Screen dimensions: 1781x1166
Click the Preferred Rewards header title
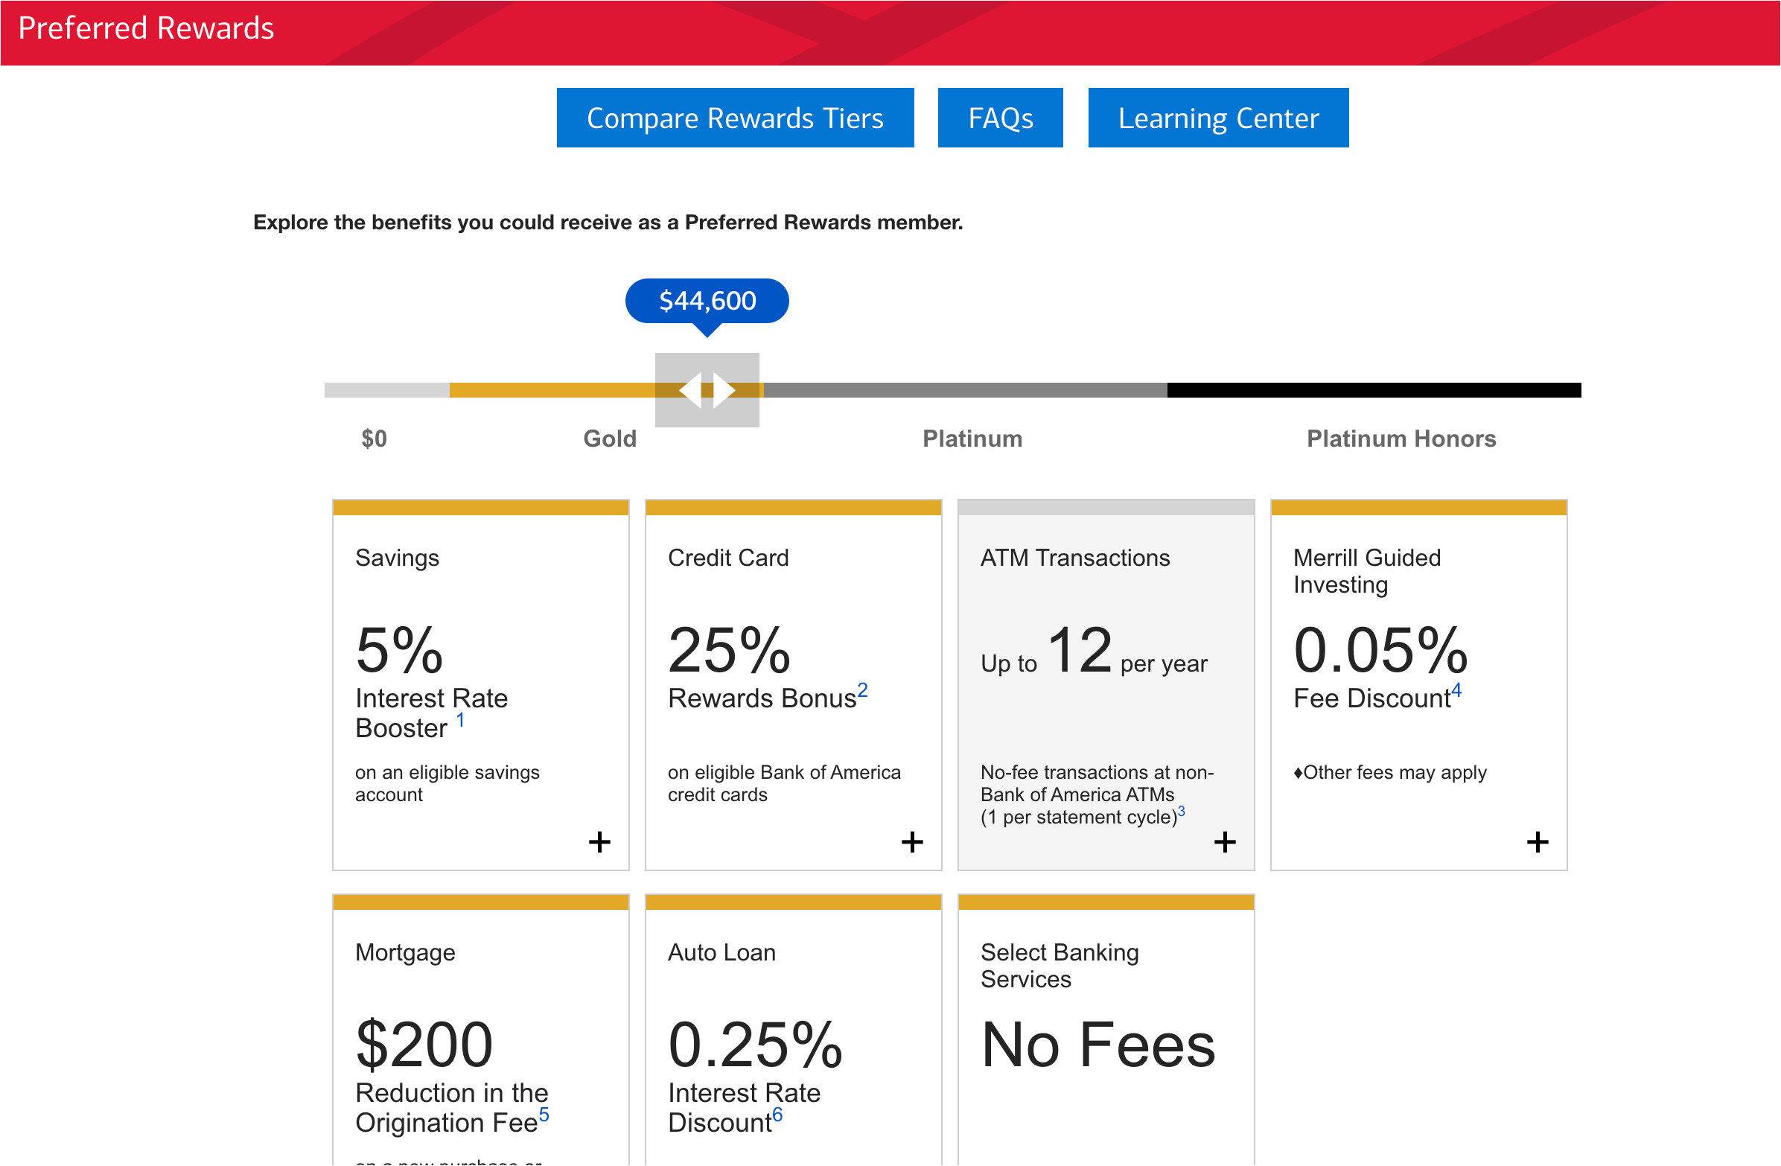tap(146, 28)
